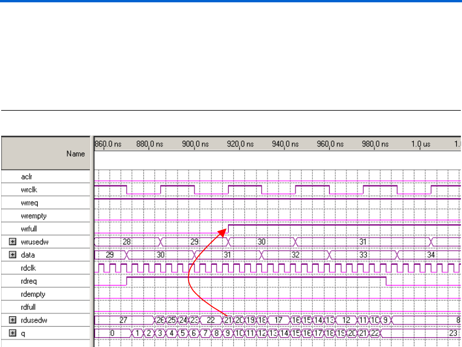Select the rdusedw signal name
Viewport: 462px width, 347px height.
pos(34,320)
